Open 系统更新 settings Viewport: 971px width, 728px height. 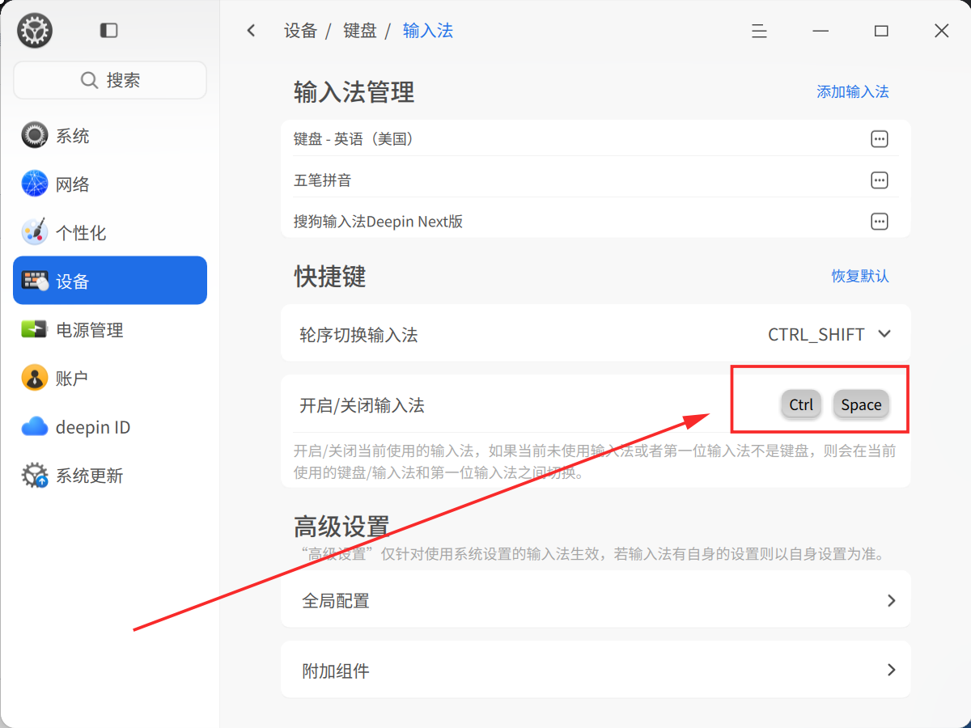110,475
